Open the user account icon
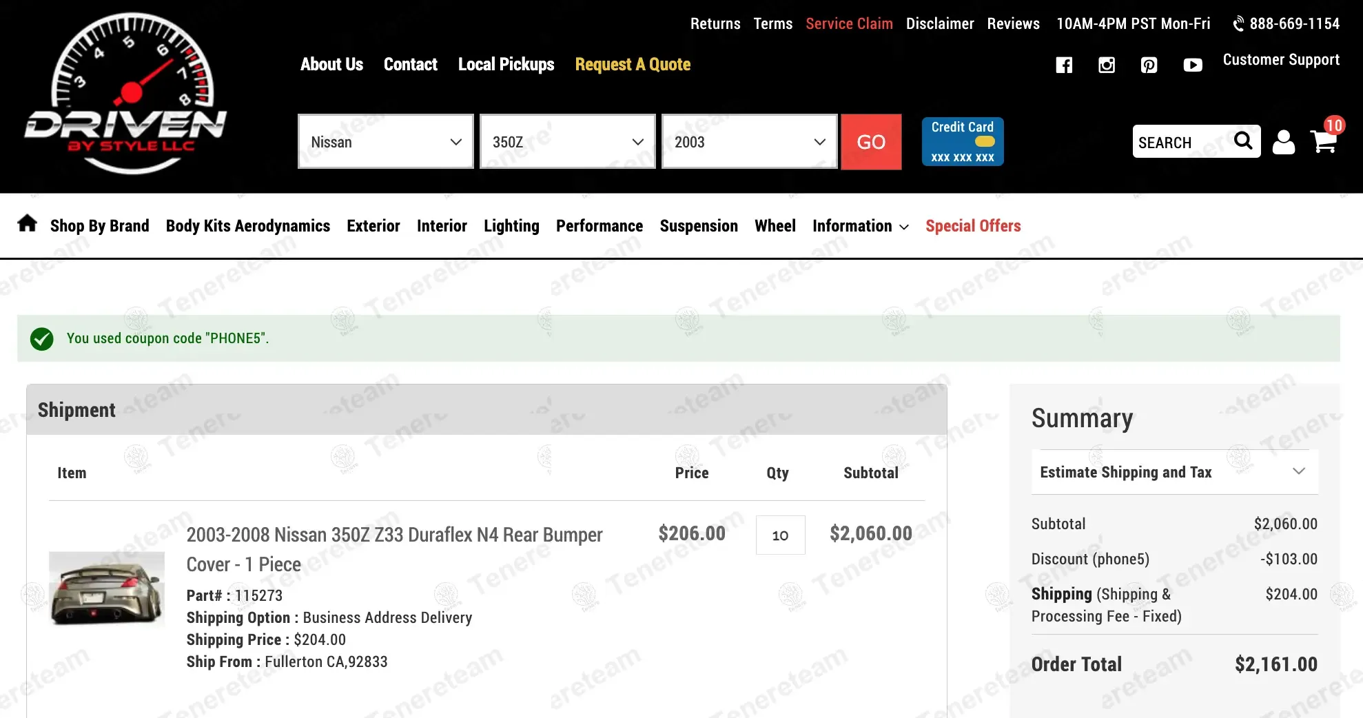This screenshot has height=718, width=1363. [1283, 142]
